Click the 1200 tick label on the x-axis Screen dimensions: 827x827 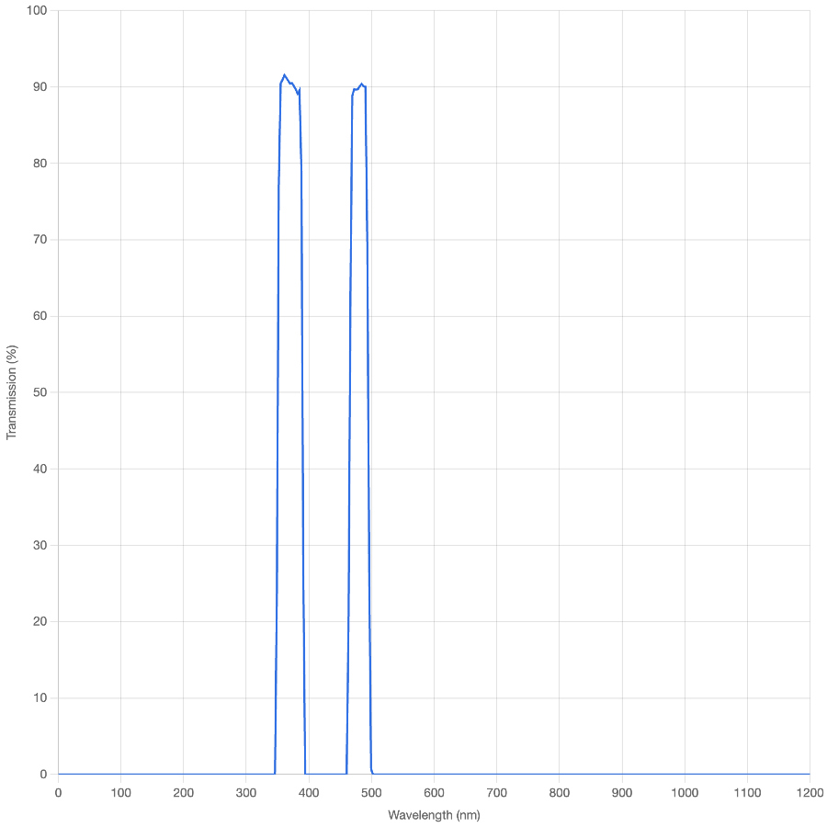click(x=810, y=790)
